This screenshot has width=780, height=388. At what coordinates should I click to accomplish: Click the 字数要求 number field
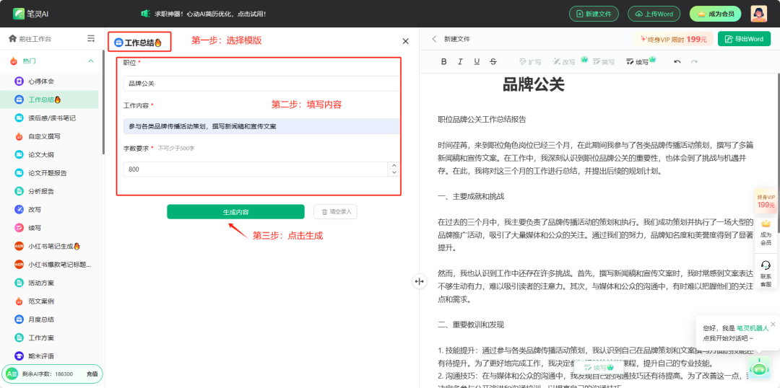tap(255, 169)
